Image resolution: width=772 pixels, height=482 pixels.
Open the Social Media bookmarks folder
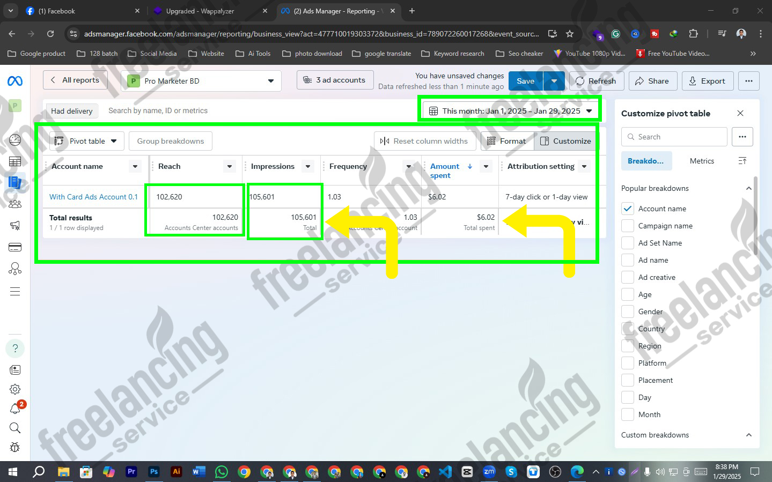tap(152, 54)
